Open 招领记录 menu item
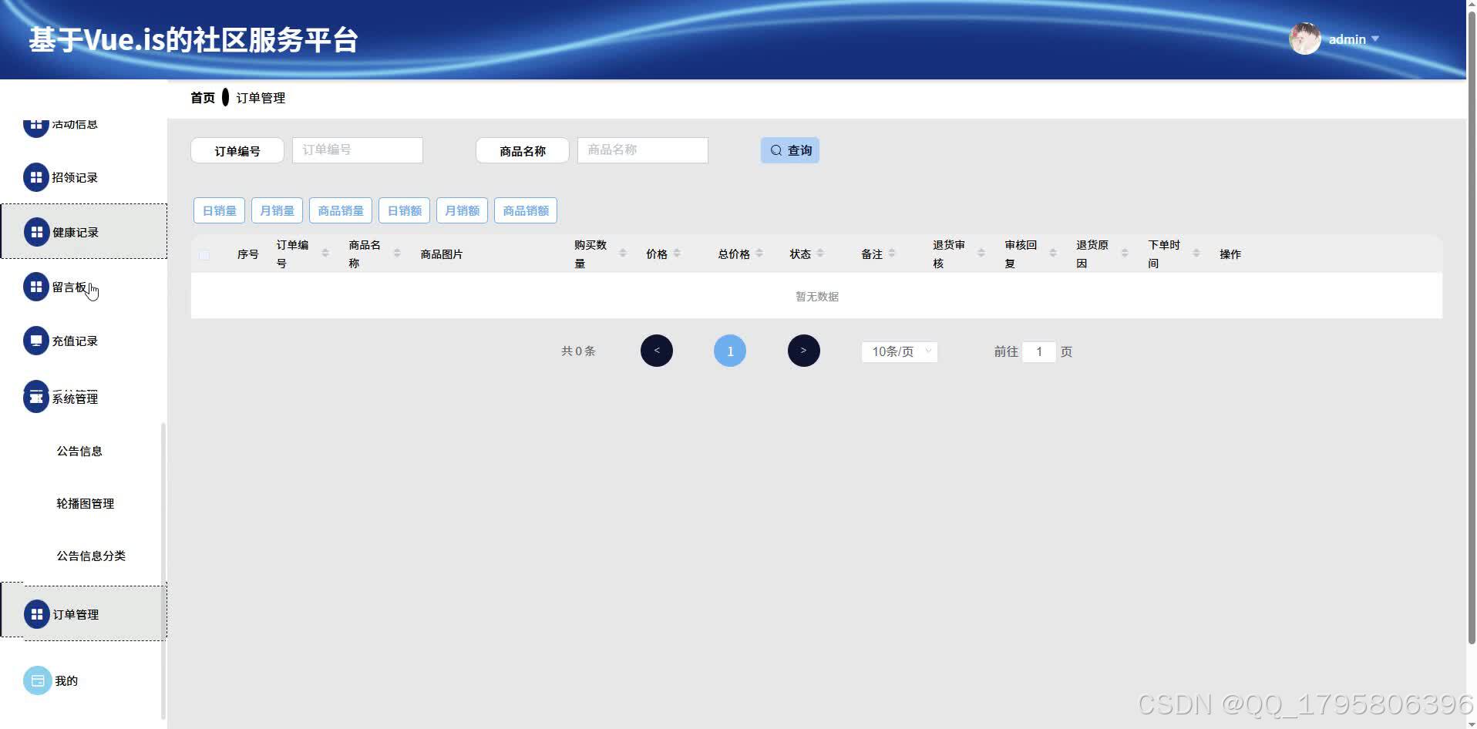The height and width of the screenshot is (729, 1477). pyautogui.click(x=83, y=177)
